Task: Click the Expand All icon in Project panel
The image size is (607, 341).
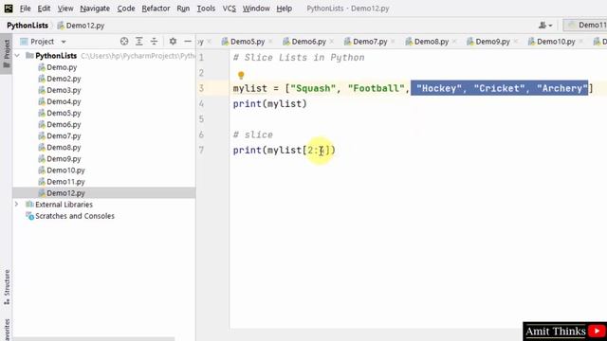Action: [139, 42]
